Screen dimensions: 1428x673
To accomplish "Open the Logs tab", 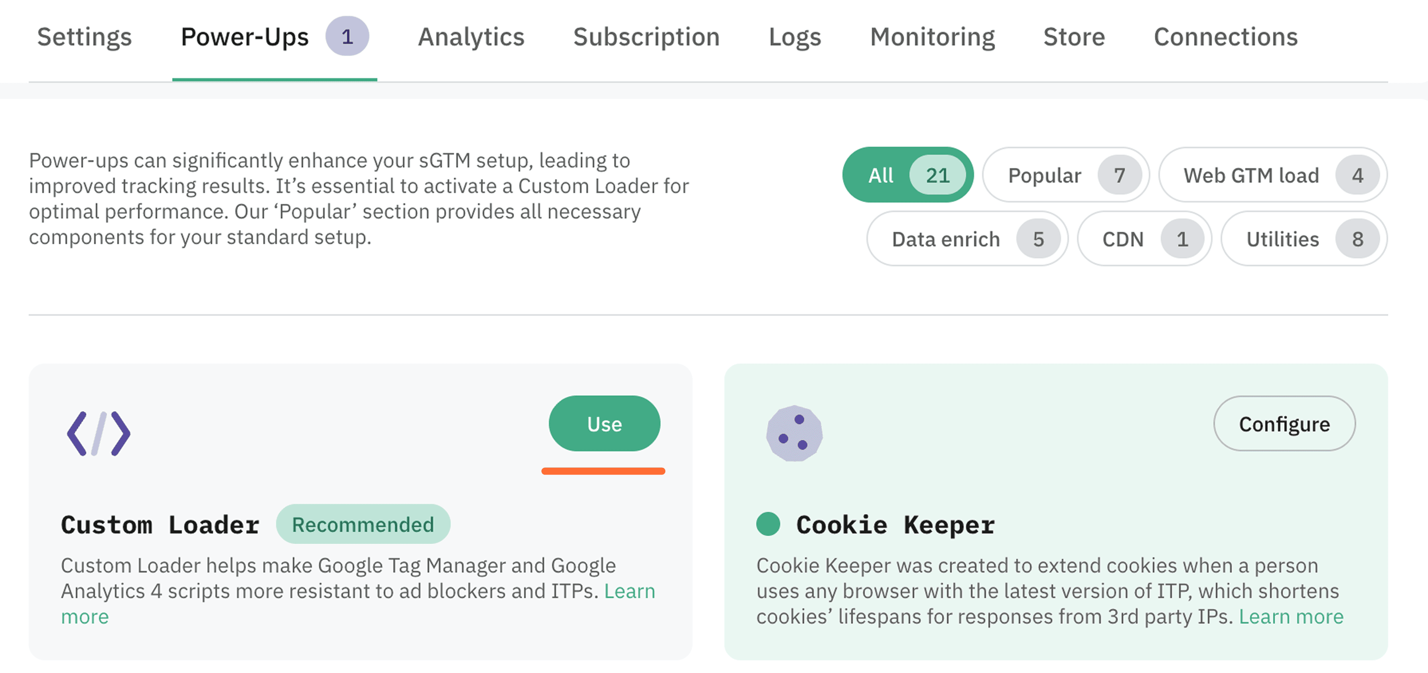I will click(x=795, y=37).
